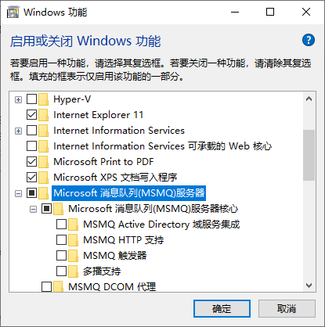Screen dimensions: 325x327
Task: Uncheck the Internet Explorer 11 checkbox
Action: point(31,115)
